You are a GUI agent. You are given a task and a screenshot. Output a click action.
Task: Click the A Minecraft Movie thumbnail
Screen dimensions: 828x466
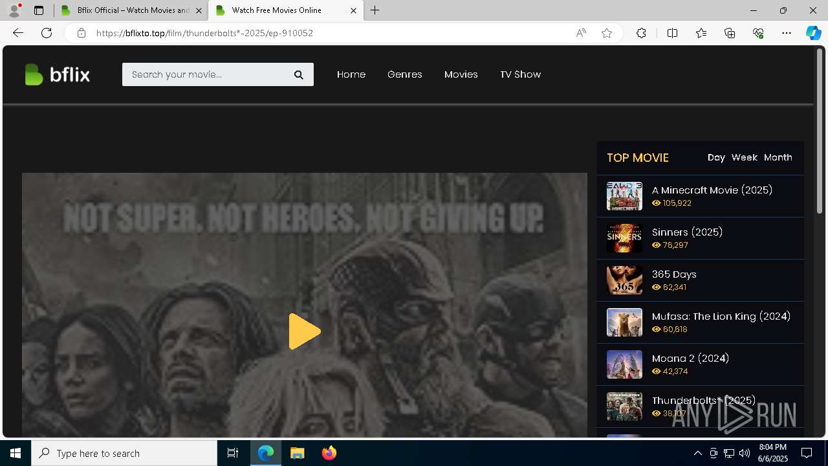(x=624, y=196)
